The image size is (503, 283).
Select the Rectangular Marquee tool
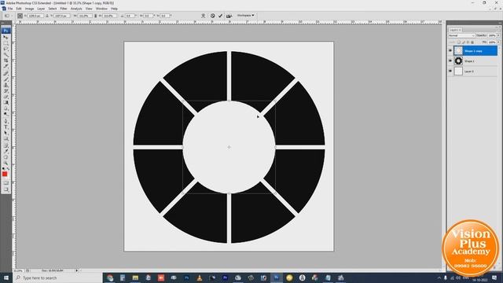pyautogui.click(x=6, y=42)
